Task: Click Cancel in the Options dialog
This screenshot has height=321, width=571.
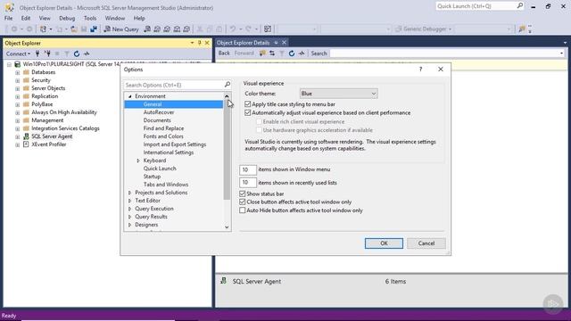Action: click(x=426, y=243)
